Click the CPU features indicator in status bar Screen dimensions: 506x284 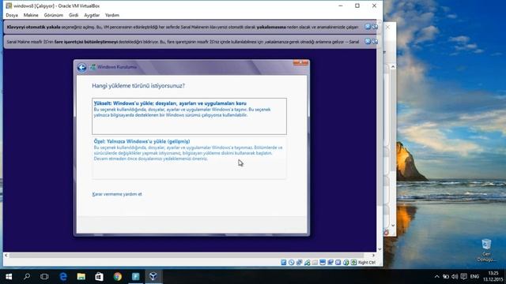338,263
